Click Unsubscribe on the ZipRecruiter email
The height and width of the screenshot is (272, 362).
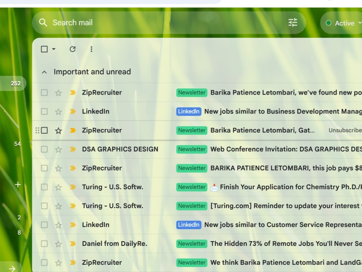345,130
